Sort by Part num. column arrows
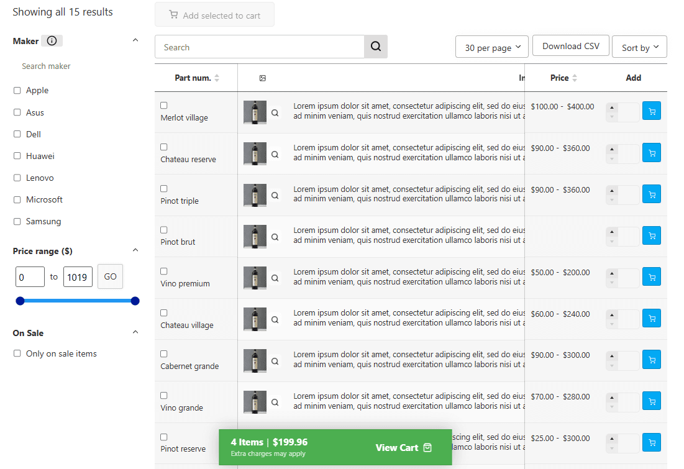The width and height of the screenshot is (684, 469). [x=217, y=78]
